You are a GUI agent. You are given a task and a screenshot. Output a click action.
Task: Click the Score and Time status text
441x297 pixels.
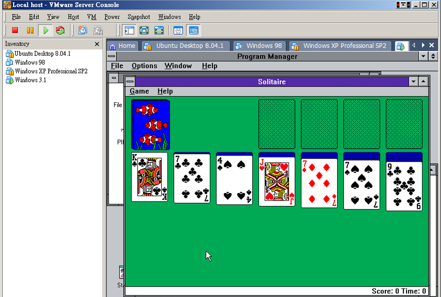pyautogui.click(x=399, y=291)
